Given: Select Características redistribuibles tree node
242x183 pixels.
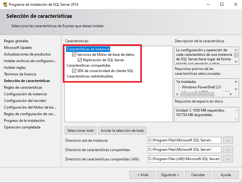Looking at the screenshot, I should pos(90,76).
